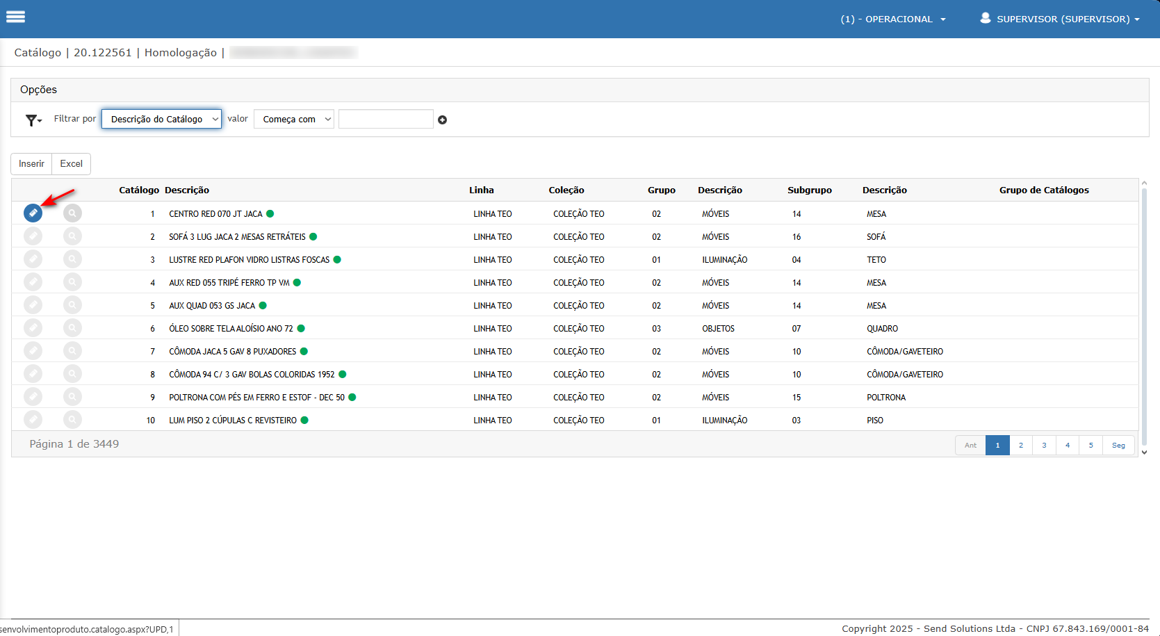Click the Seg next page button

coord(1118,446)
